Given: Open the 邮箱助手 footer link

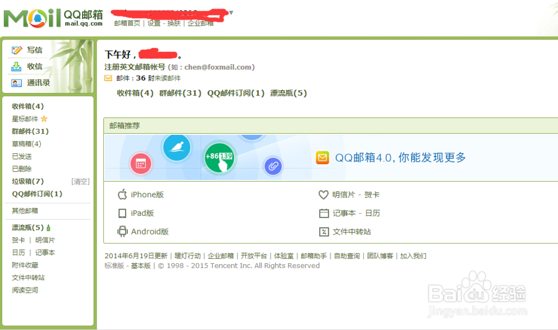Looking at the screenshot, I should tap(314, 256).
